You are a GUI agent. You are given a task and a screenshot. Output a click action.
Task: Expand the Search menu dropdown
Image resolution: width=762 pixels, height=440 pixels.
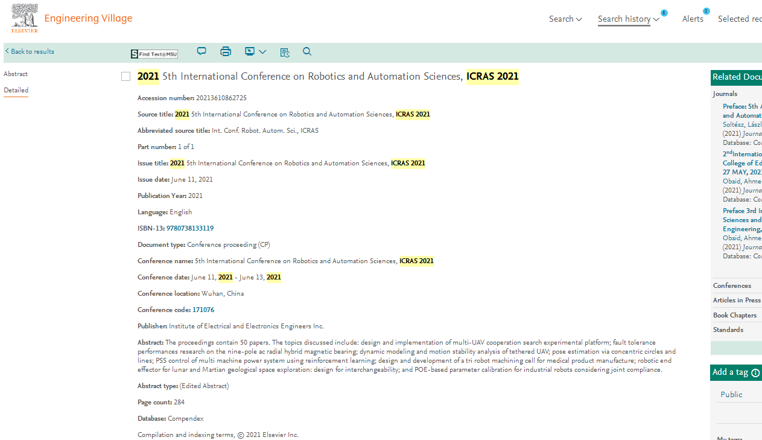pos(565,19)
